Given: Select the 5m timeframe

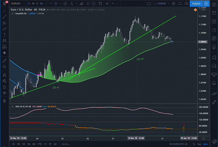Looking at the screenshot, I should point(42,3).
